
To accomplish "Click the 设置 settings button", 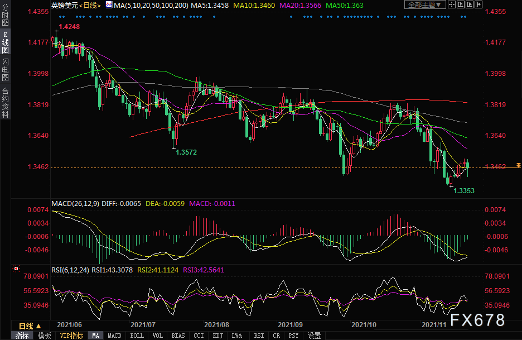I will pos(314,336).
